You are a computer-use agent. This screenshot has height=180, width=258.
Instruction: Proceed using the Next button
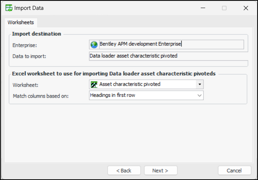click(x=160, y=170)
